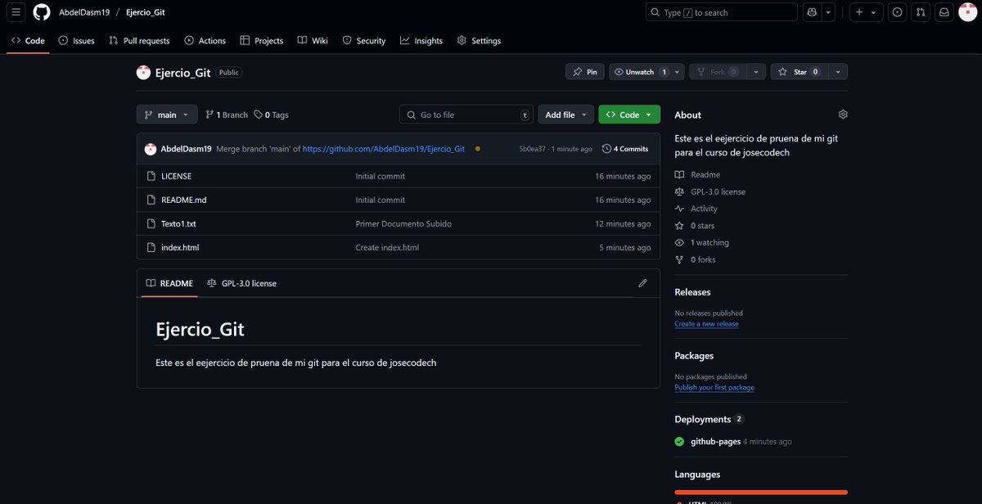Select the README tab in file viewer
The height and width of the screenshot is (504, 982).
(x=169, y=283)
